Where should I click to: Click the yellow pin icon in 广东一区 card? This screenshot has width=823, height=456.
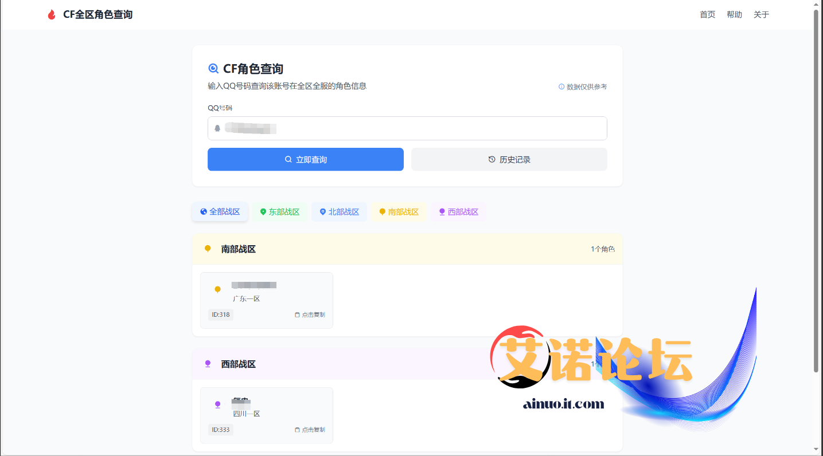click(x=217, y=290)
